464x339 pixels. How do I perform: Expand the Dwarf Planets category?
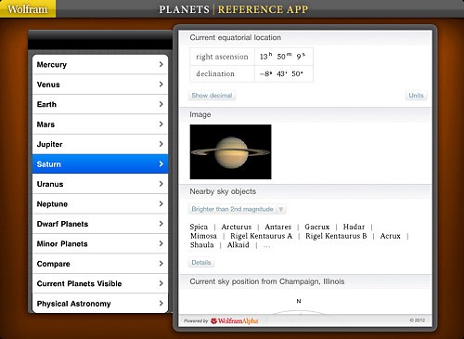pyautogui.click(x=100, y=224)
